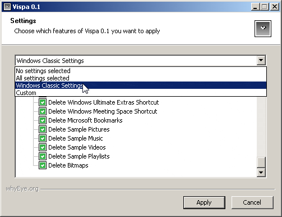Click the scrollbar down arrow in feature list
This screenshot has width=282, height=217.
pos(261,173)
